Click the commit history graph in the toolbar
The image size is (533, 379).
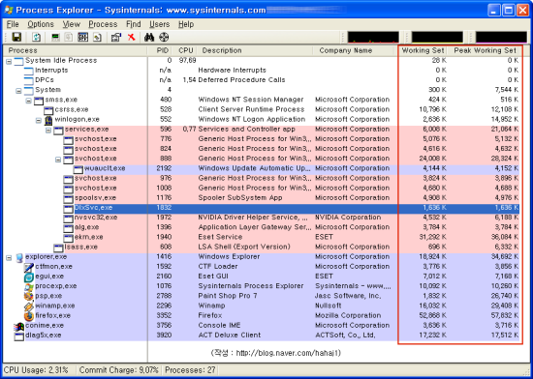tap(437, 38)
